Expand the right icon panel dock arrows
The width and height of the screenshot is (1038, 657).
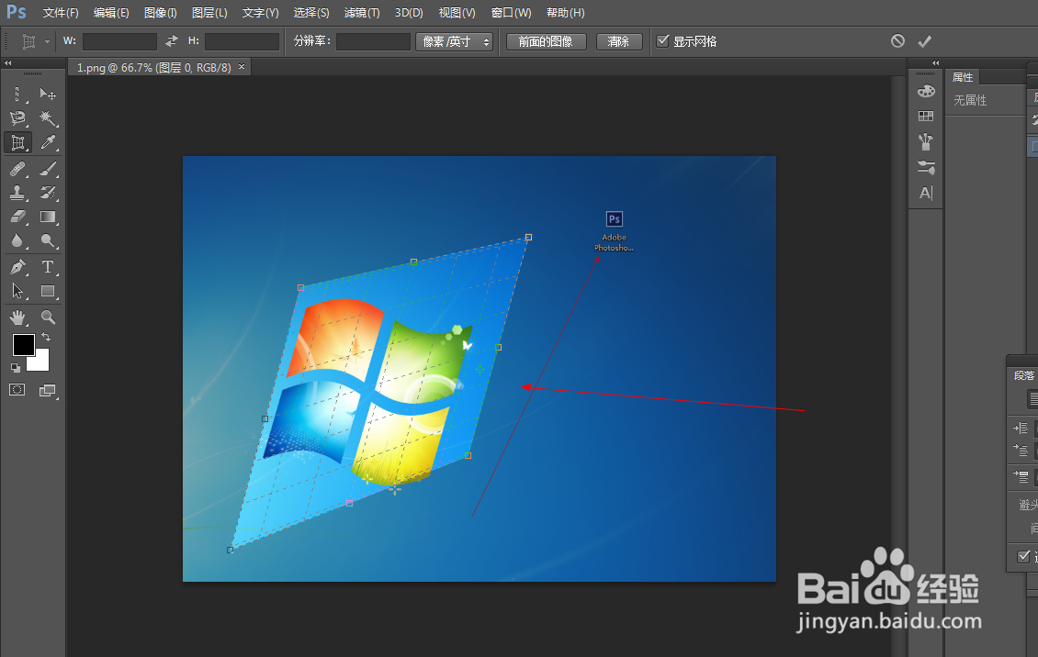[935, 62]
